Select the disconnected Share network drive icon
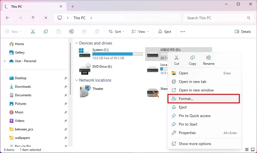 (153, 93)
